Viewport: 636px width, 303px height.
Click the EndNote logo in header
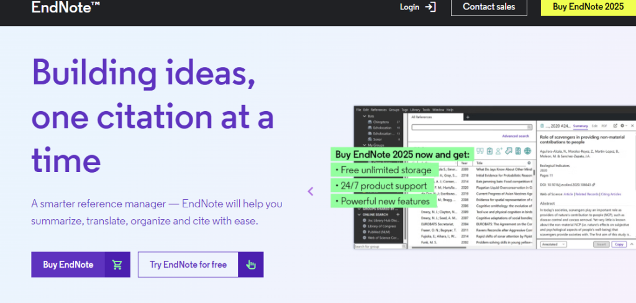(x=66, y=6)
